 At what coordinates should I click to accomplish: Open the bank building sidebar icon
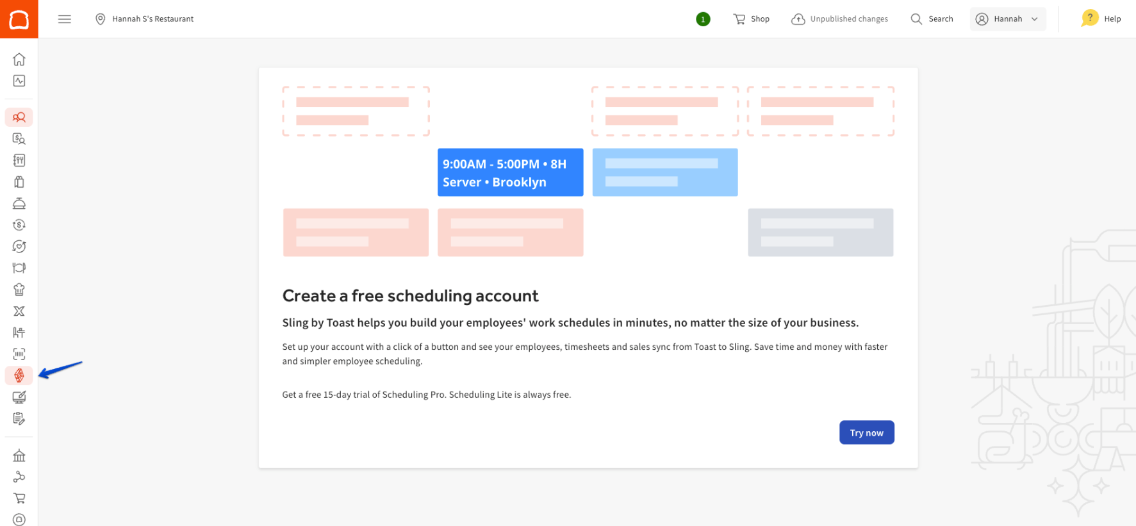[19, 456]
